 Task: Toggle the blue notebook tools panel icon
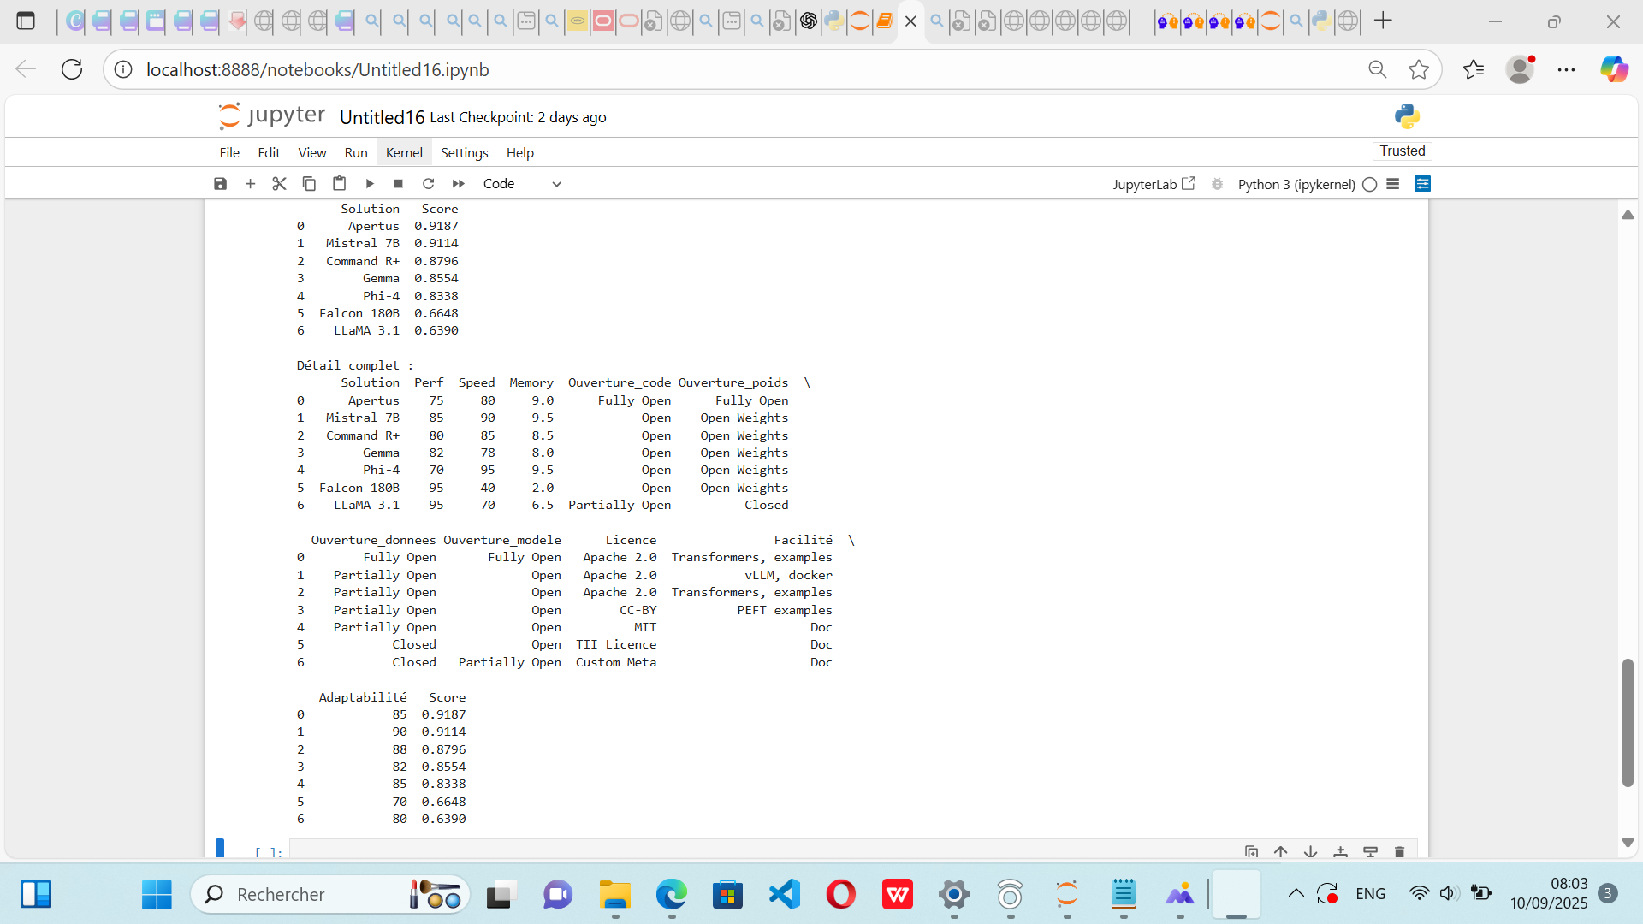coord(1422,184)
